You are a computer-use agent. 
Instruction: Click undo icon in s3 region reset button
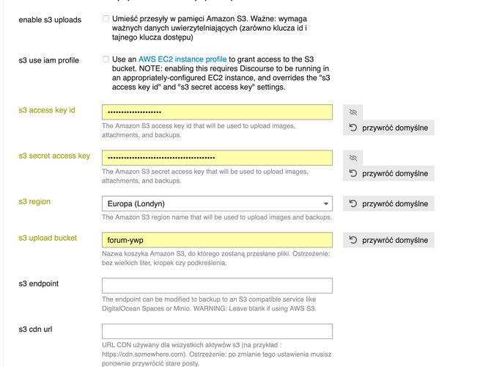point(353,203)
